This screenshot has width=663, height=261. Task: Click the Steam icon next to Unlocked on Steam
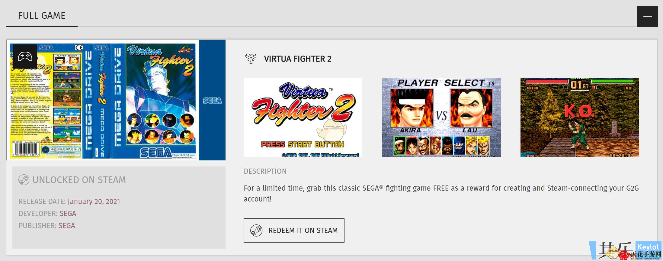tap(24, 180)
